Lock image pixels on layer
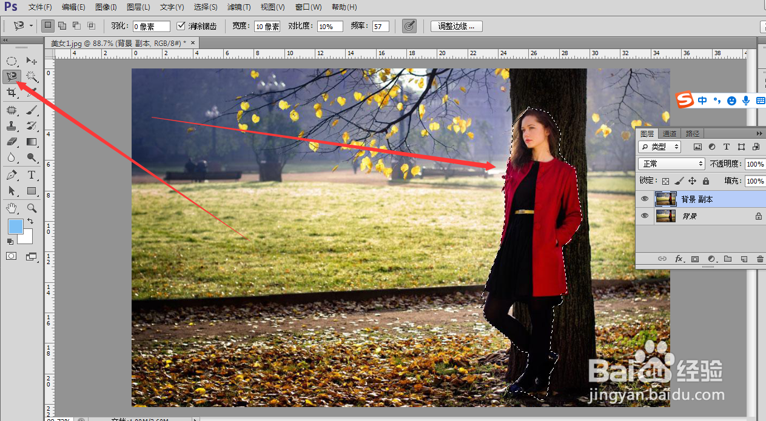Viewport: 766px width, 421px height. click(679, 181)
